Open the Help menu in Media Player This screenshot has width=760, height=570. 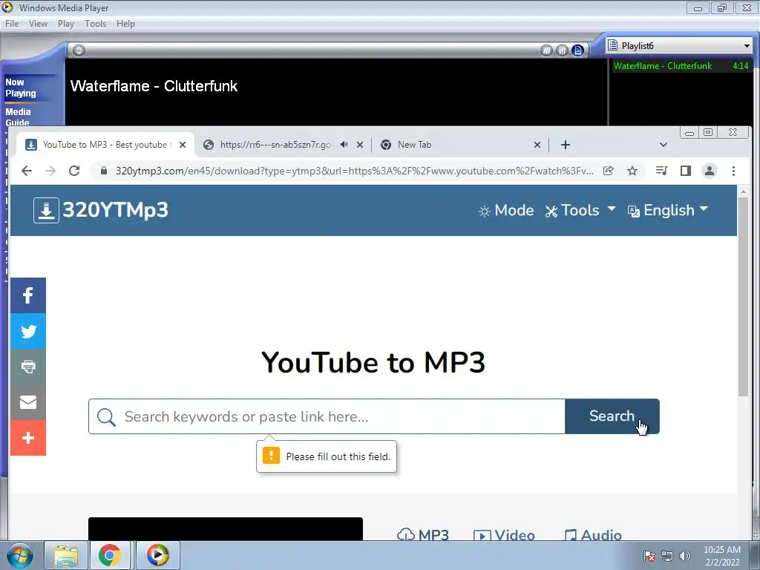pyautogui.click(x=125, y=24)
